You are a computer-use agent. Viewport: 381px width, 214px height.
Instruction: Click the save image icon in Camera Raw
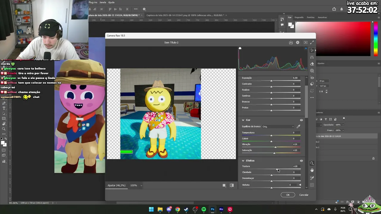click(291, 43)
